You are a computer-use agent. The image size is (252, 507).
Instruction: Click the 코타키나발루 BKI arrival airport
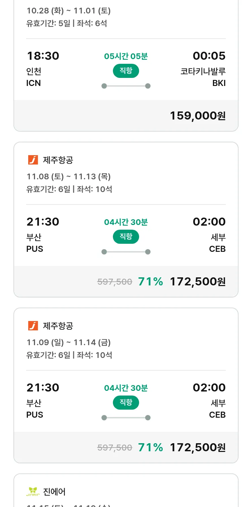point(203,77)
